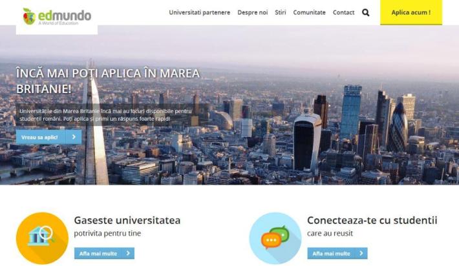Click the 'Gaseste universitatea' heading

point(127,220)
